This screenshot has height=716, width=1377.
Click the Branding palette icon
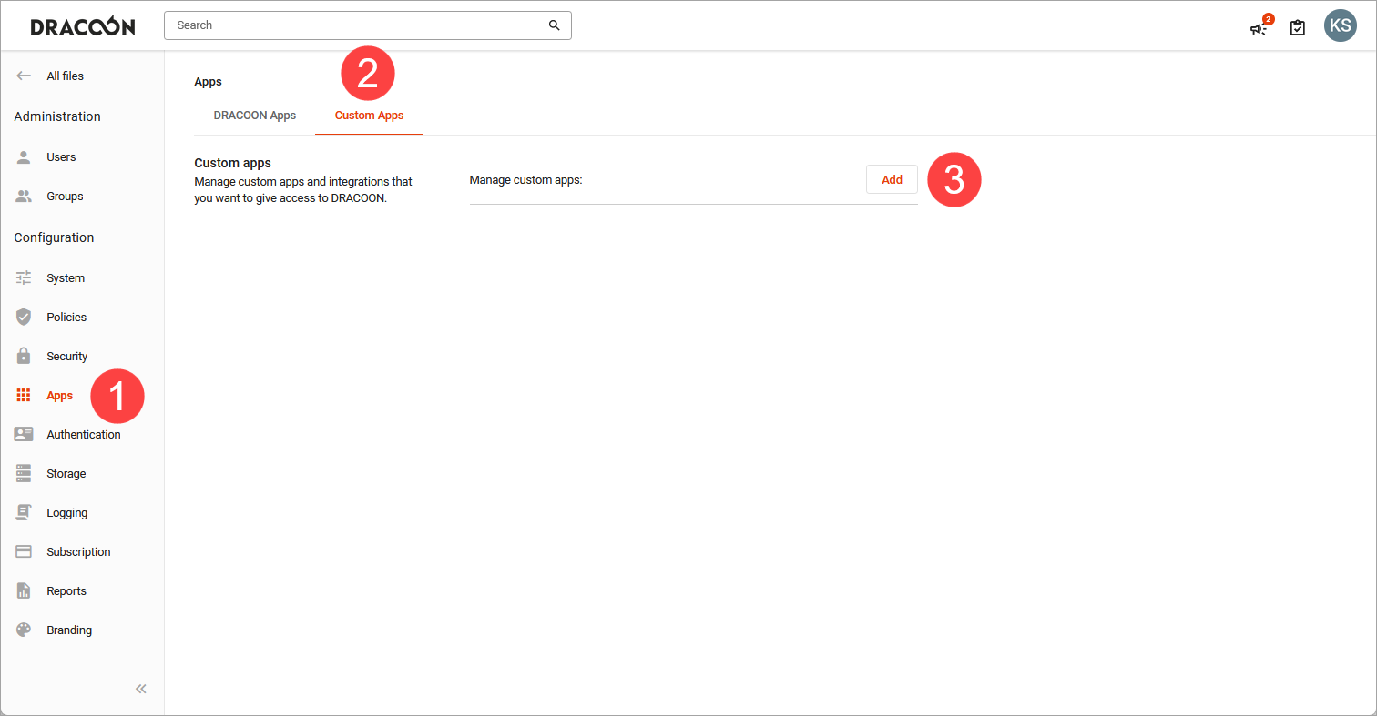[x=24, y=630]
